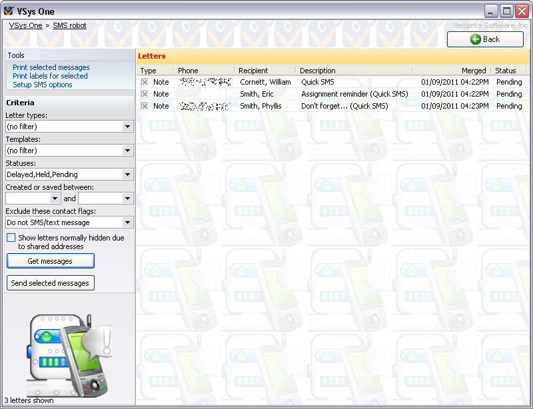Click the green Back arrow icon

(x=476, y=39)
